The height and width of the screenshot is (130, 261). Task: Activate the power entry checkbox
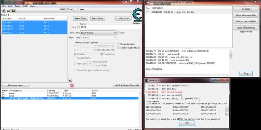point(3,96)
